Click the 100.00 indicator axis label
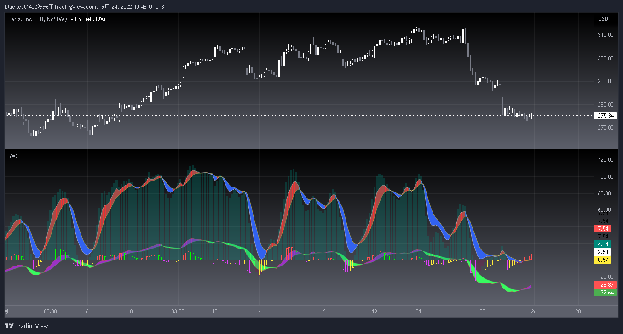This screenshot has width=623, height=334. (606, 177)
